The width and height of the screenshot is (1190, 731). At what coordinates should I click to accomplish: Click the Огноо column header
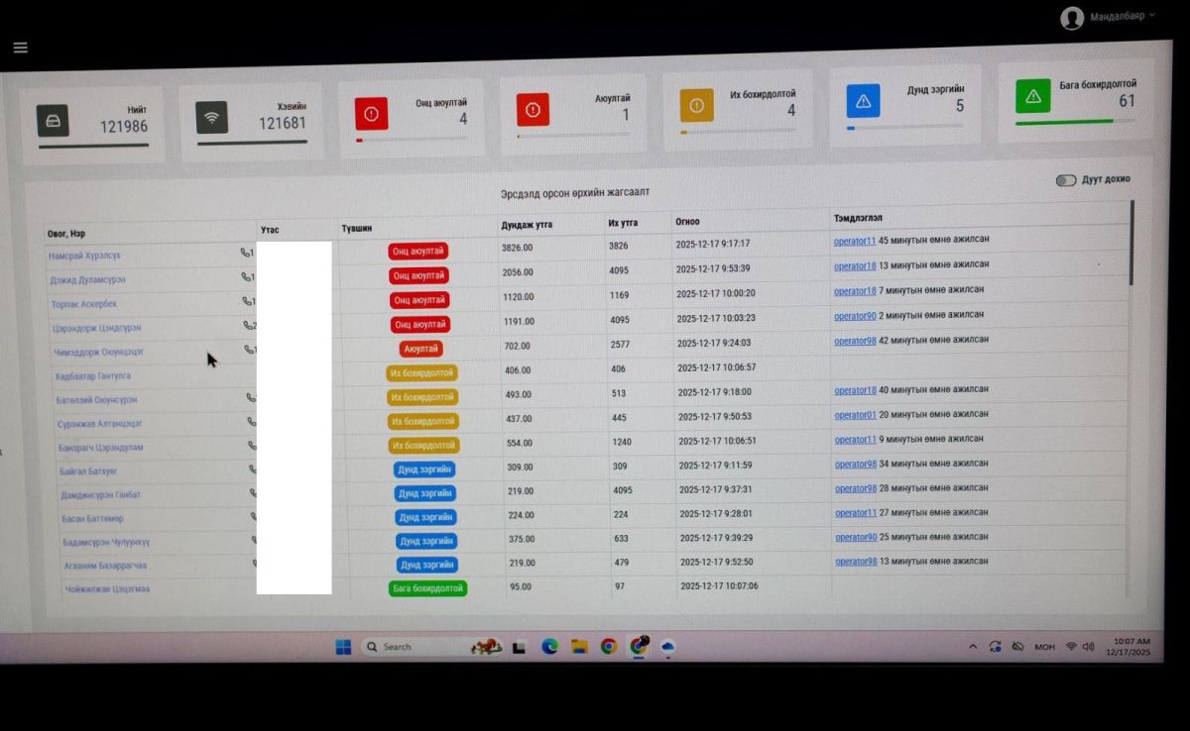pos(687,222)
